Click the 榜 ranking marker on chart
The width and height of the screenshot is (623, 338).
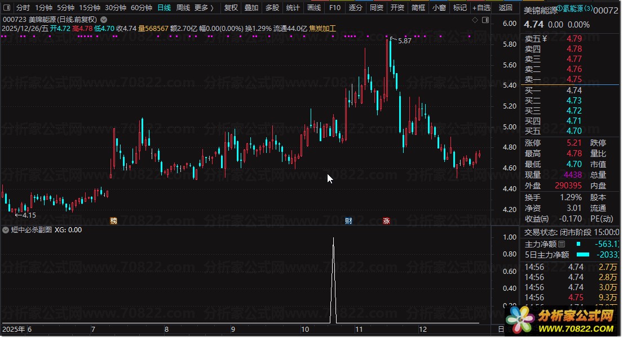tap(114, 220)
